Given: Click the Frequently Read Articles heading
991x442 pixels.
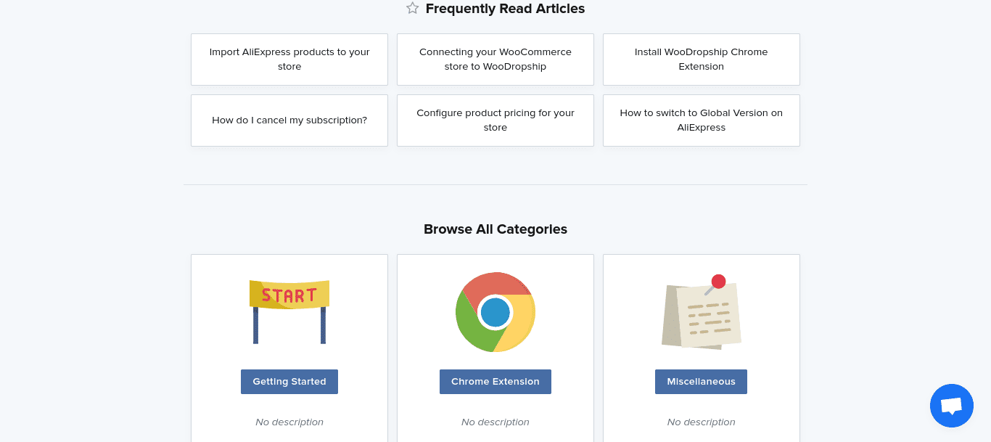Looking at the screenshot, I should pyautogui.click(x=505, y=9).
